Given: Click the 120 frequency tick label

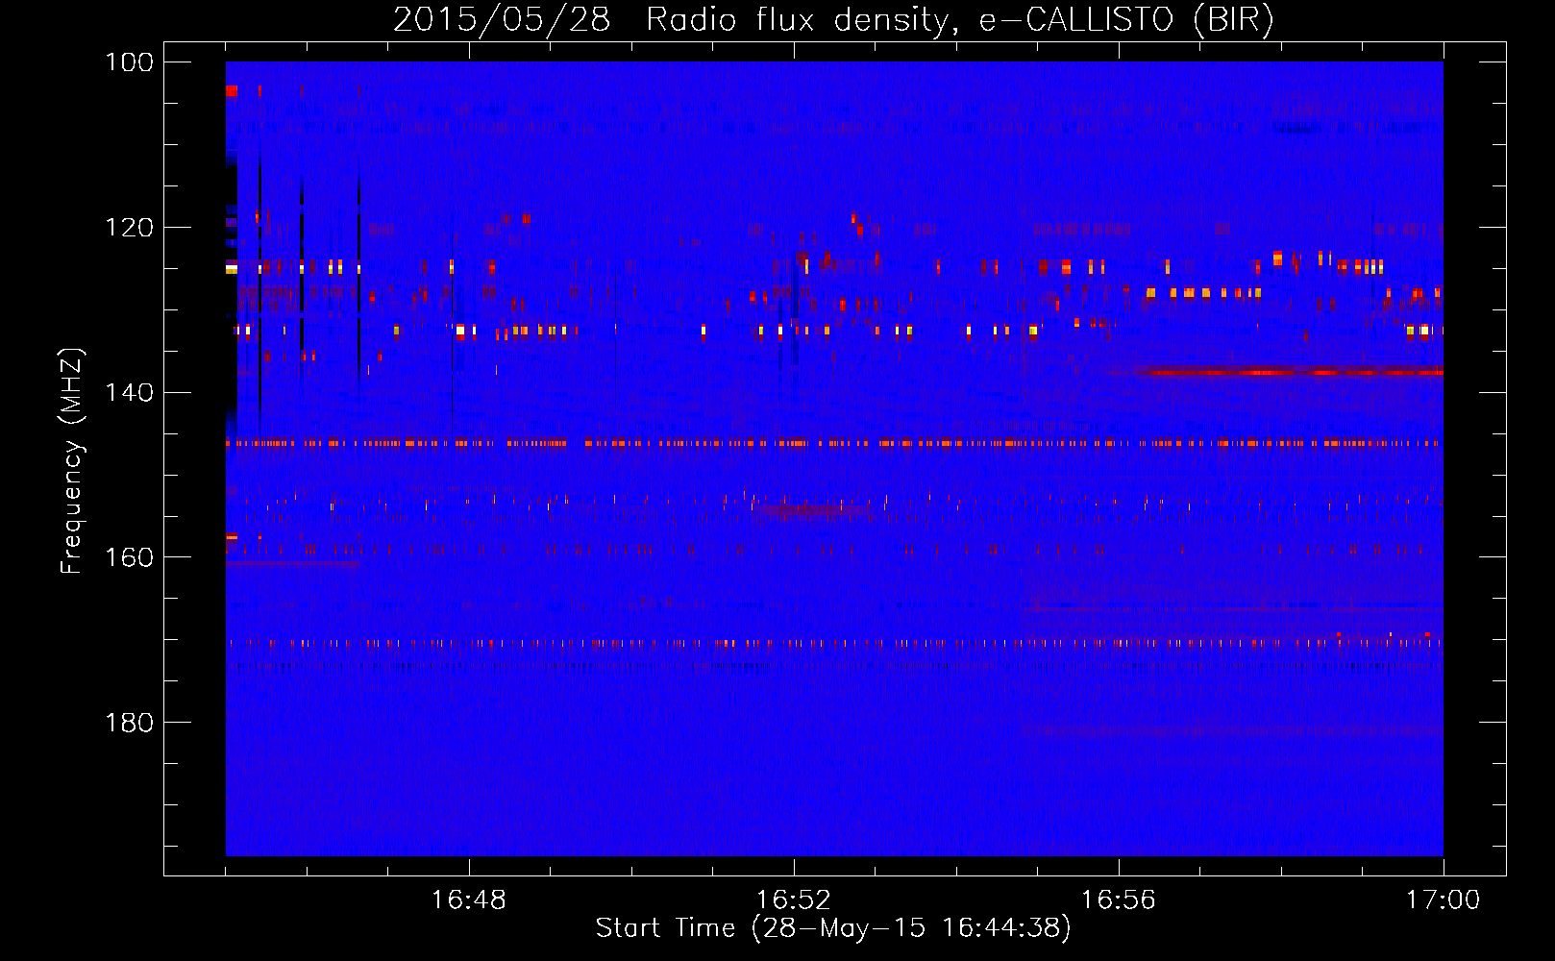Looking at the screenshot, I should (129, 228).
